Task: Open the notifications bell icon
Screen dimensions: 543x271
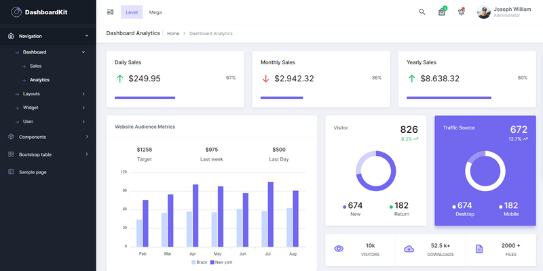Action: tap(462, 12)
